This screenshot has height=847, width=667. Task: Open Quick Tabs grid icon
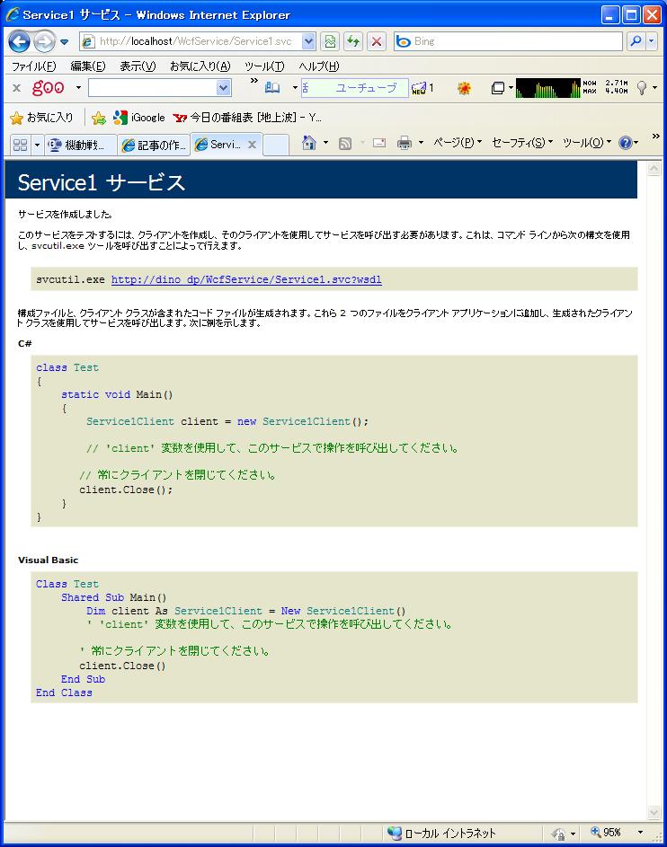tap(20, 145)
